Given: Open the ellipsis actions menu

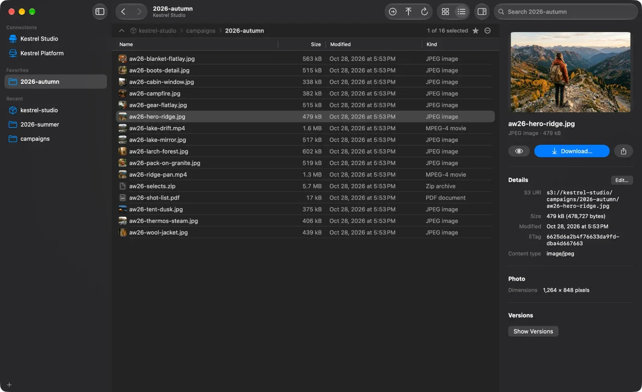Looking at the screenshot, I should click(488, 31).
